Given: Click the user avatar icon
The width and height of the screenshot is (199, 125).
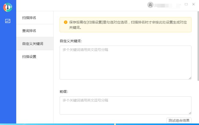Looking at the screenshot, I should 150,5.
